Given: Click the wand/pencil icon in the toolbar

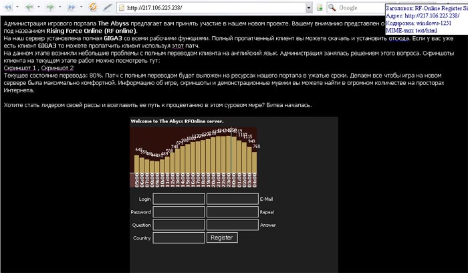Looking at the screenshot, I should coord(107,7).
